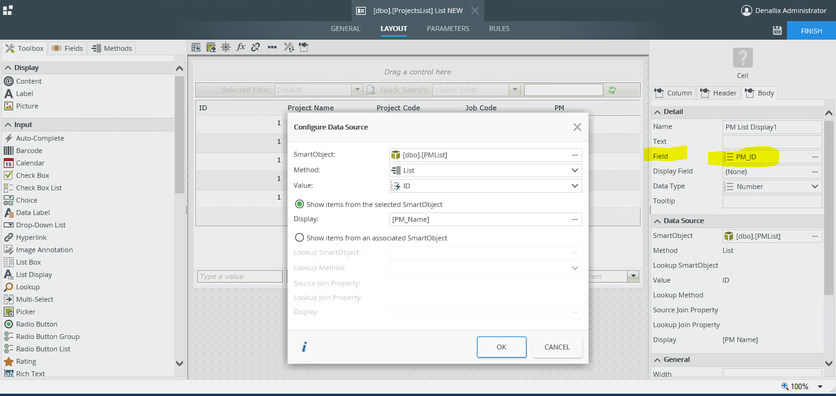Collapse the Input section in Toolbox

(x=8, y=125)
